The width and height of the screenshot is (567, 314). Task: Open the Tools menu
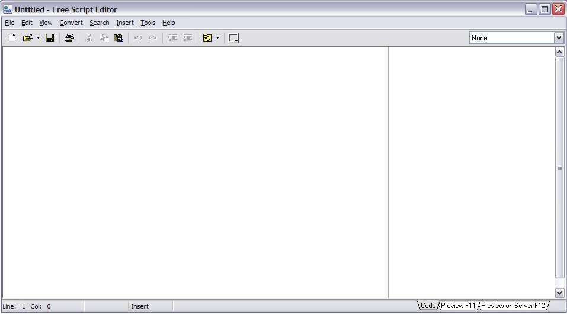[x=148, y=23]
